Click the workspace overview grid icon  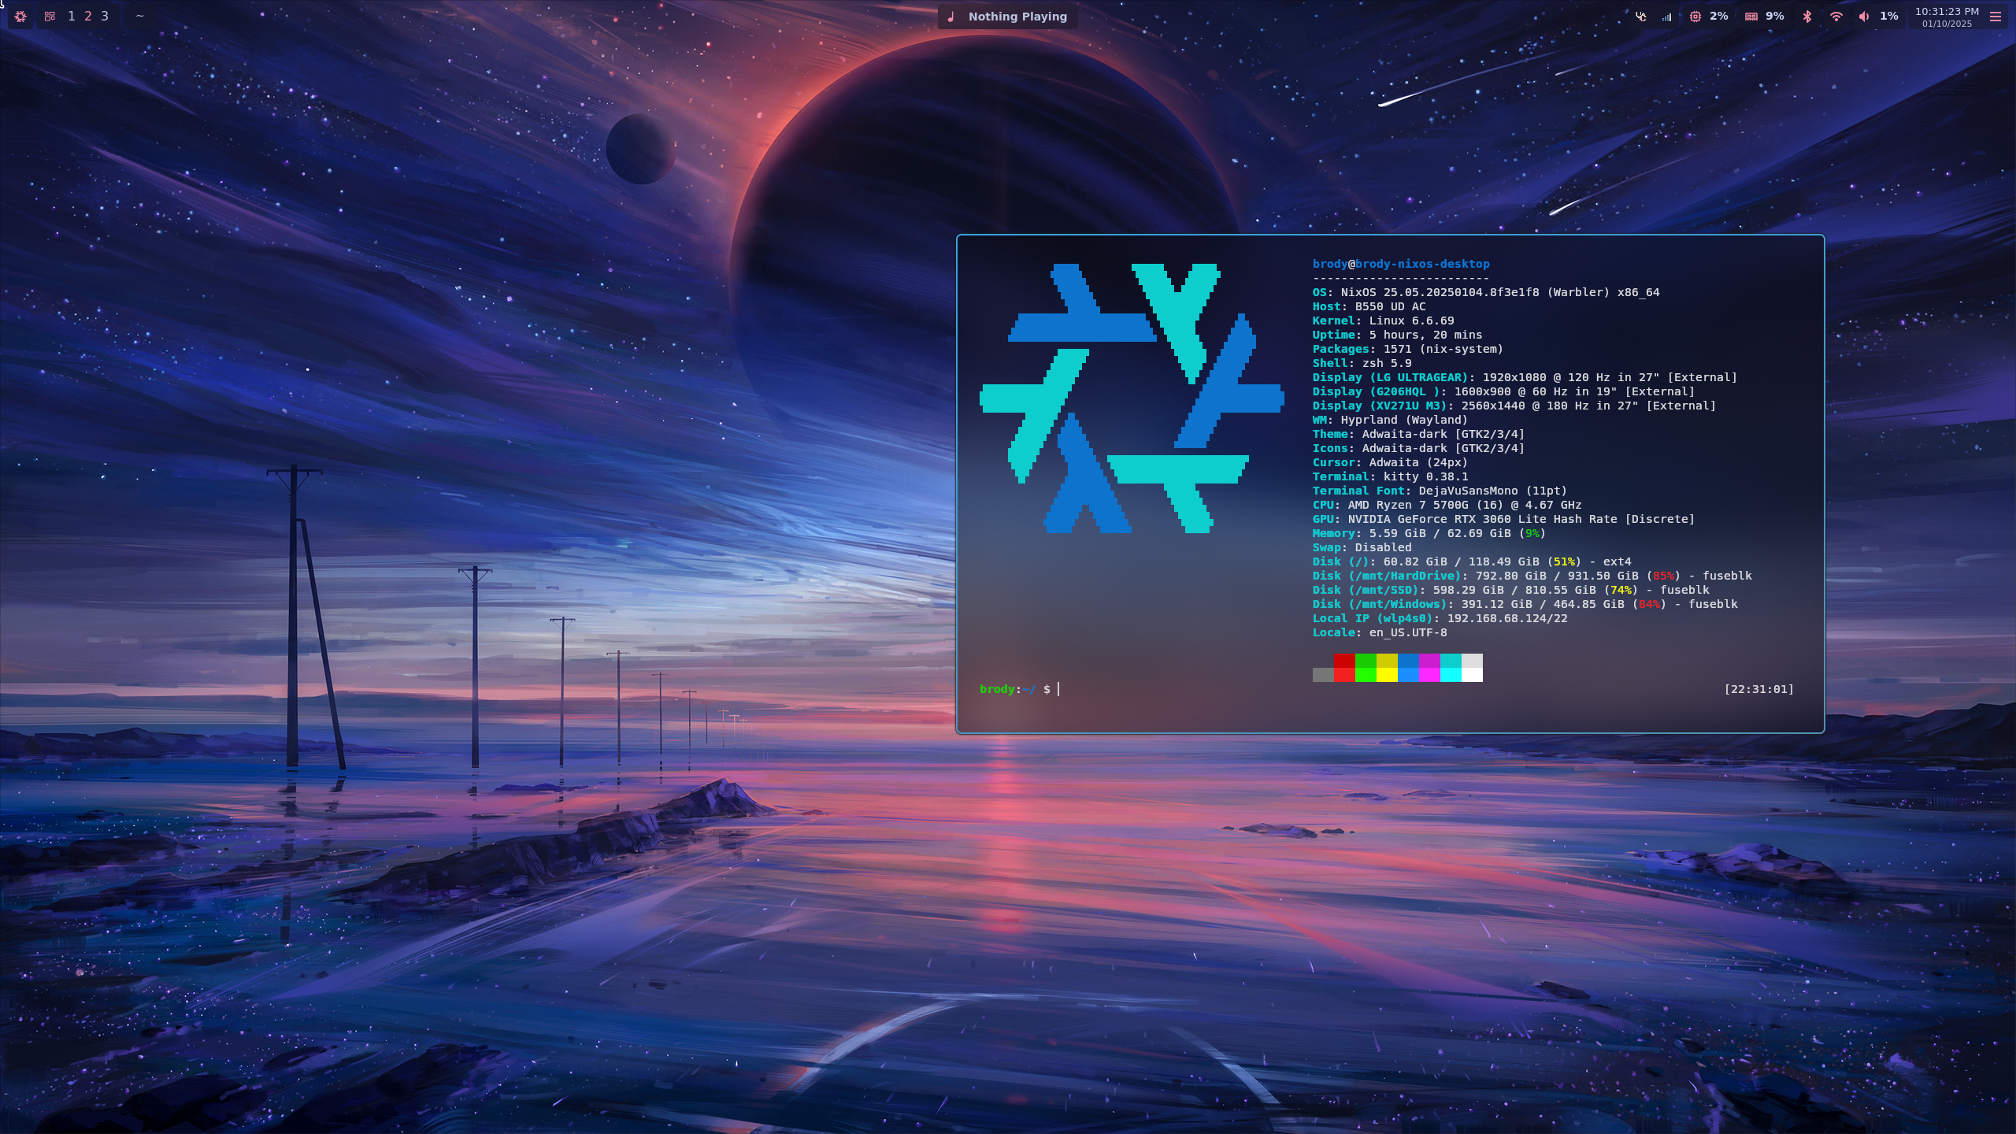point(50,17)
